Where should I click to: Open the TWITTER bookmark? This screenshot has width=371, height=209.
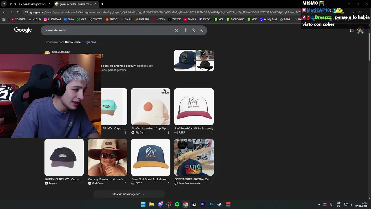[x=96, y=19]
